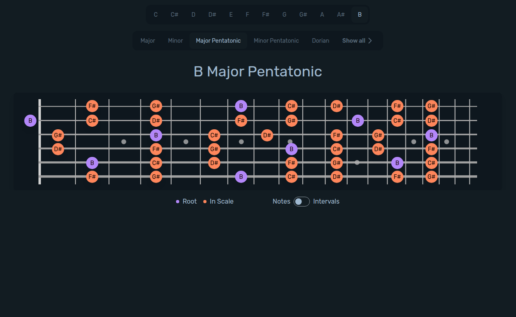Select key C# in the note selector
This screenshot has width=516, height=317.
(x=174, y=14)
